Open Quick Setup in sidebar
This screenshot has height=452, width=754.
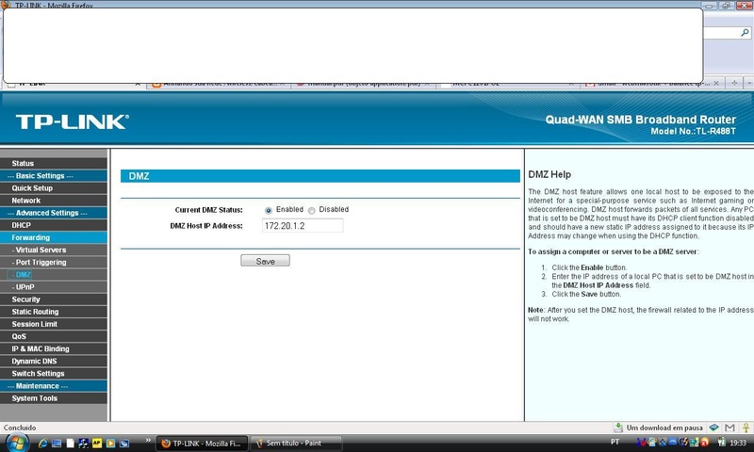[x=54, y=188]
